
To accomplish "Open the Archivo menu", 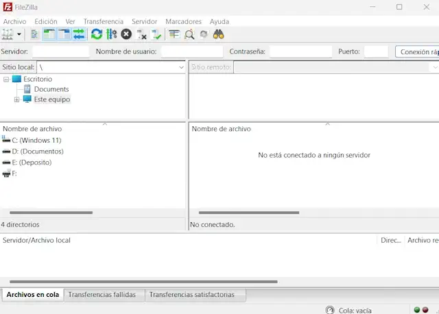I will point(15,21).
